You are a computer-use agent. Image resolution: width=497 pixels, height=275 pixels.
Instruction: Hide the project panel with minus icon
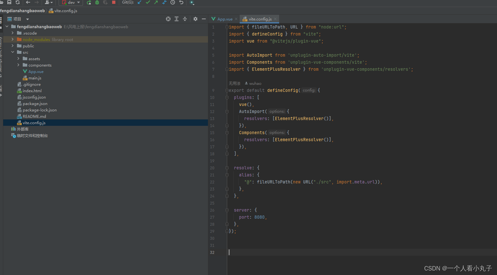pyautogui.click(x=203, y=19)
